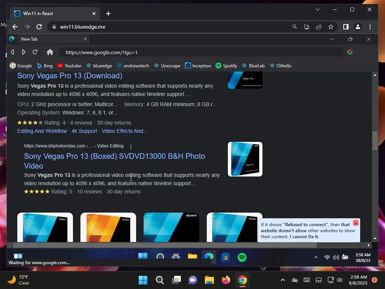
Task: Open a new Chrome tab
Action: pos(108,14)
